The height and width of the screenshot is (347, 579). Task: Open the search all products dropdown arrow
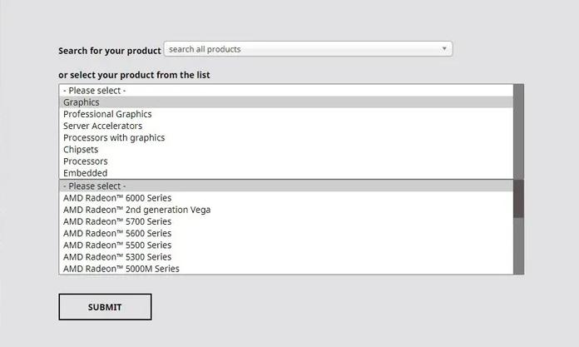pyautogui.click(x=446, y=49)
